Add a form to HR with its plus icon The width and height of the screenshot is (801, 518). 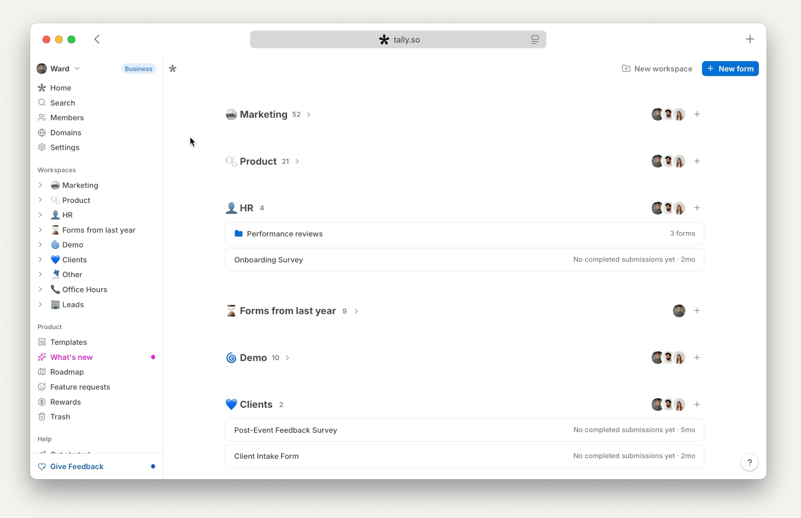point(697,208)
